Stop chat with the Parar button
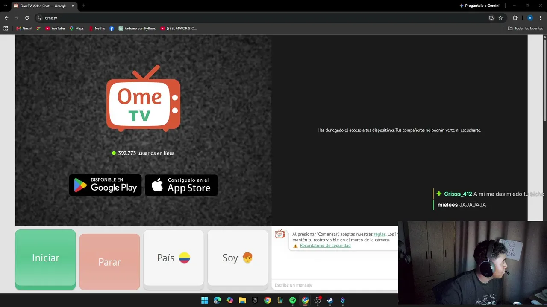This screenshot has height=307, width=547. 109,261
